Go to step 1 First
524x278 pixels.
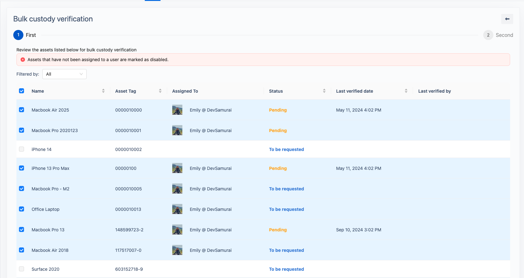18,35
